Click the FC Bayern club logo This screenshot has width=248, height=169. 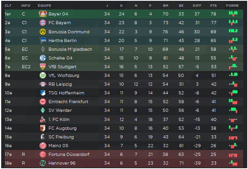tap(43, 23)
